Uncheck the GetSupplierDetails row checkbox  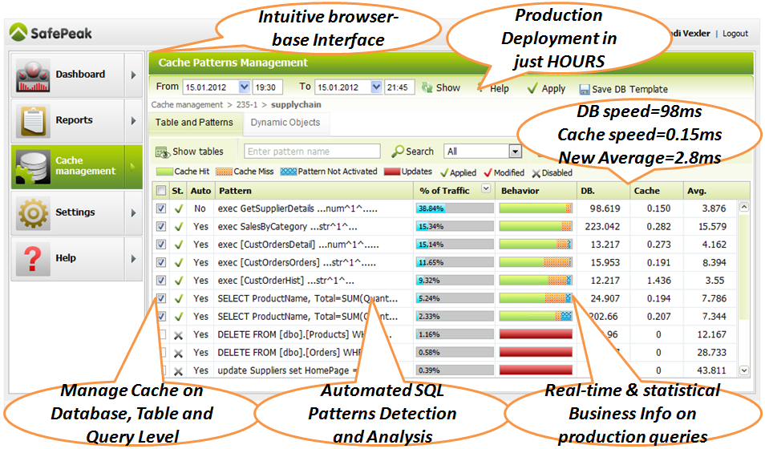pos(161,208)
